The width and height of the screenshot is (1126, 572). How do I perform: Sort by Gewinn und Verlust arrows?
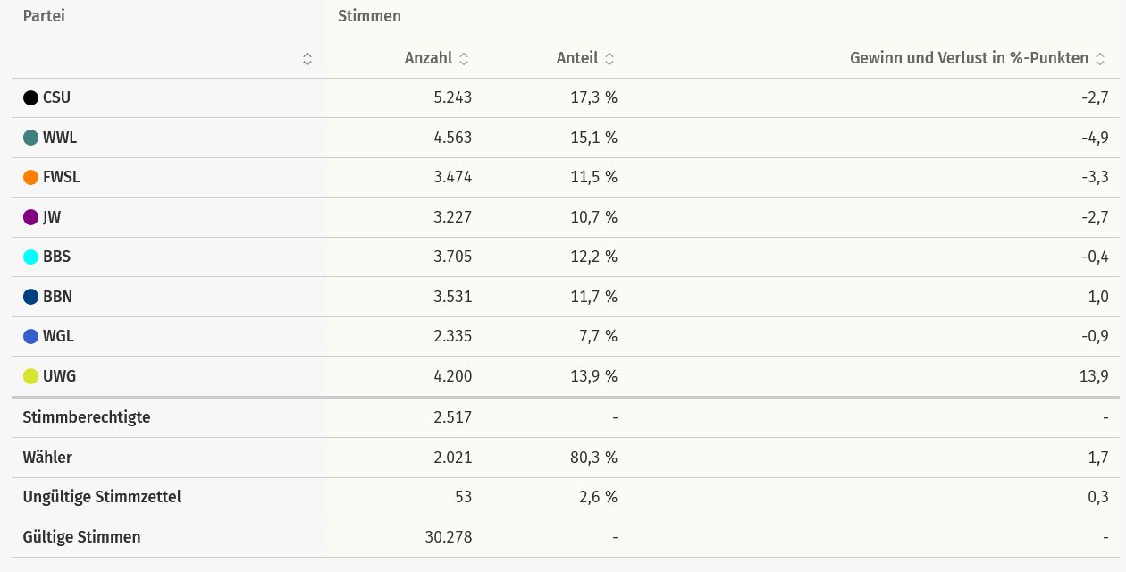(x=1100, y=59)
